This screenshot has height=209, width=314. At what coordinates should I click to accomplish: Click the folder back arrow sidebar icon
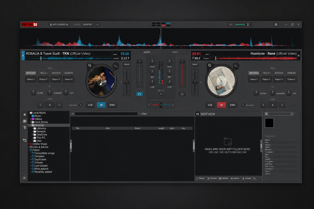point(25,140)
